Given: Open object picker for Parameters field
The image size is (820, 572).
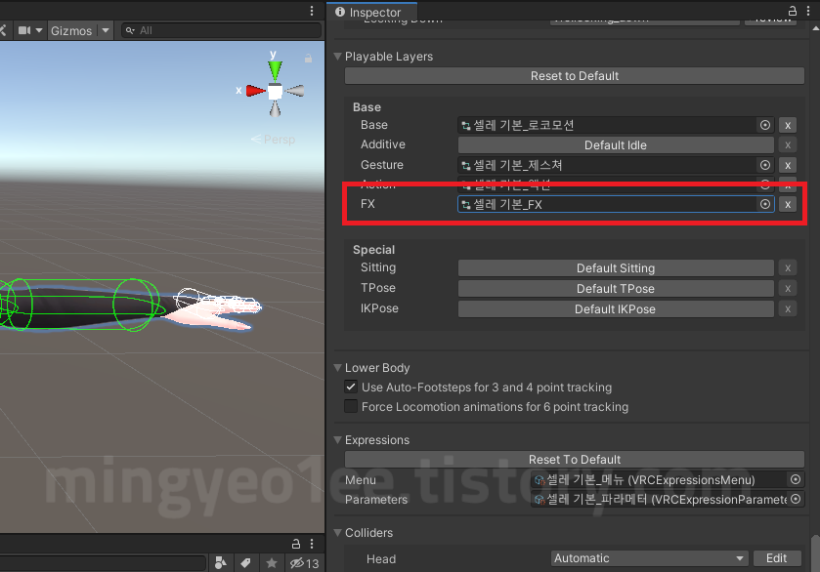Looking at the screenshot, I should click(x=796, y=499).
